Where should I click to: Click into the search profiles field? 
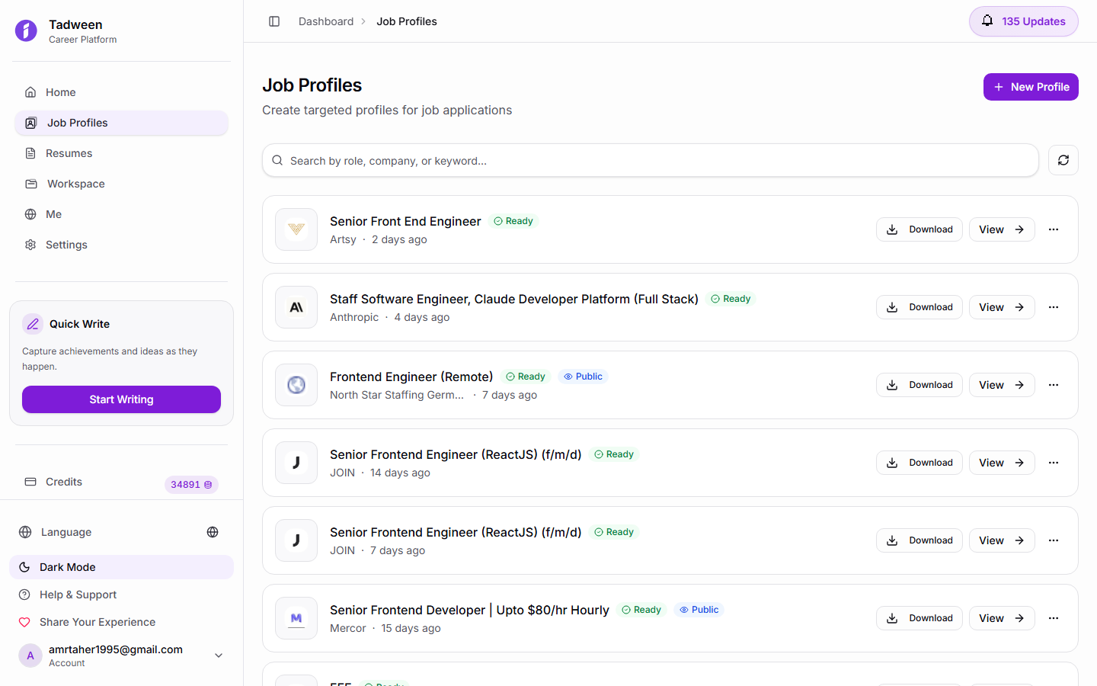[x=650, y=160]
